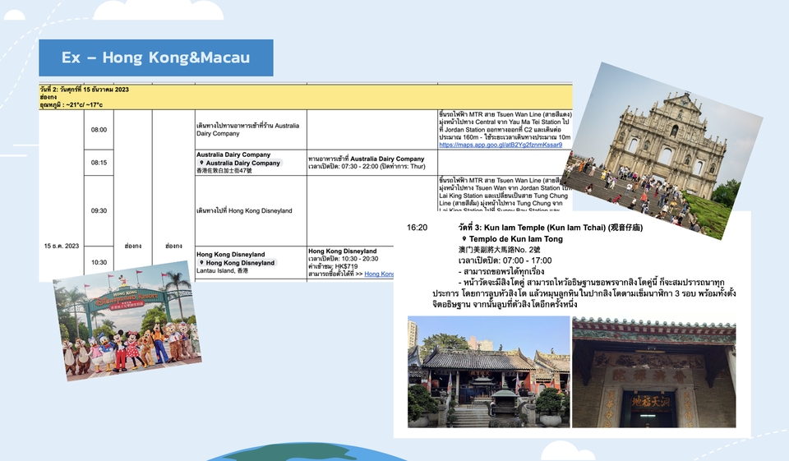The width and height of the screenshot is (789, 461).
Task: Select the Ex – Hong Kong&Macau title banner
Action: [x=156, y=58]
